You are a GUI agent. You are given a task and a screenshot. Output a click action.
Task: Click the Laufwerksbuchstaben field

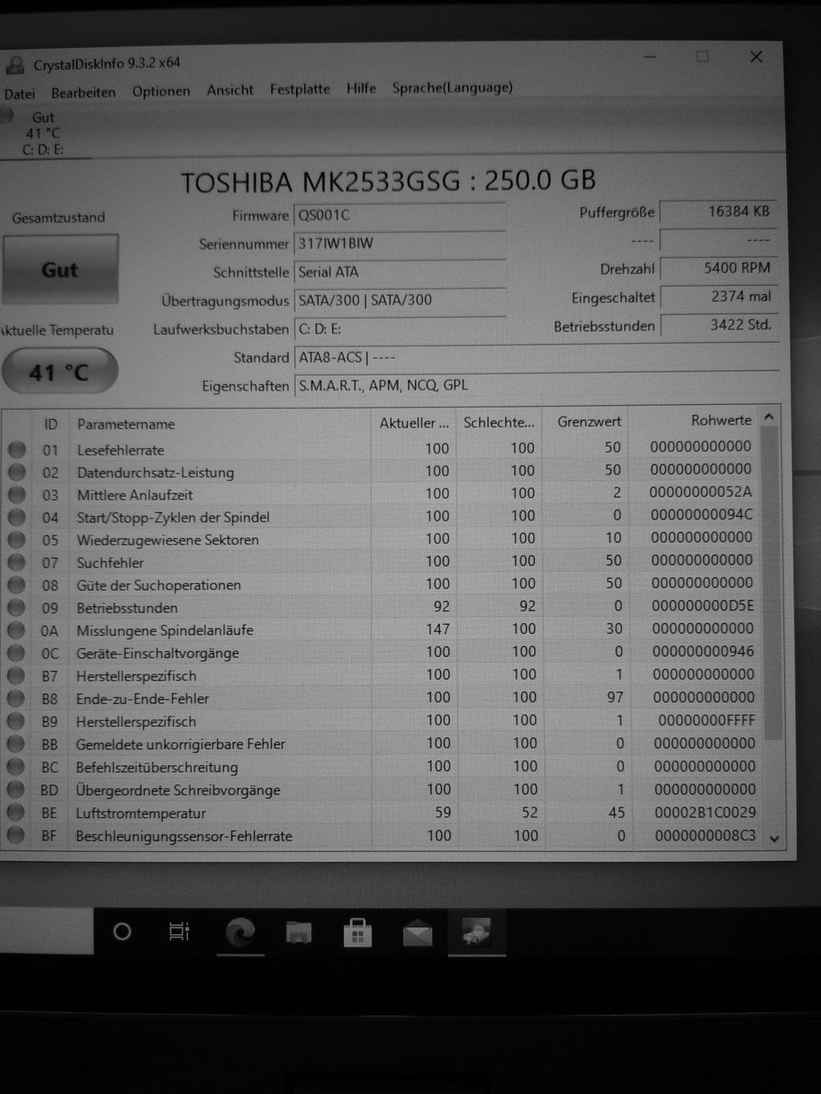click(400, 328)
